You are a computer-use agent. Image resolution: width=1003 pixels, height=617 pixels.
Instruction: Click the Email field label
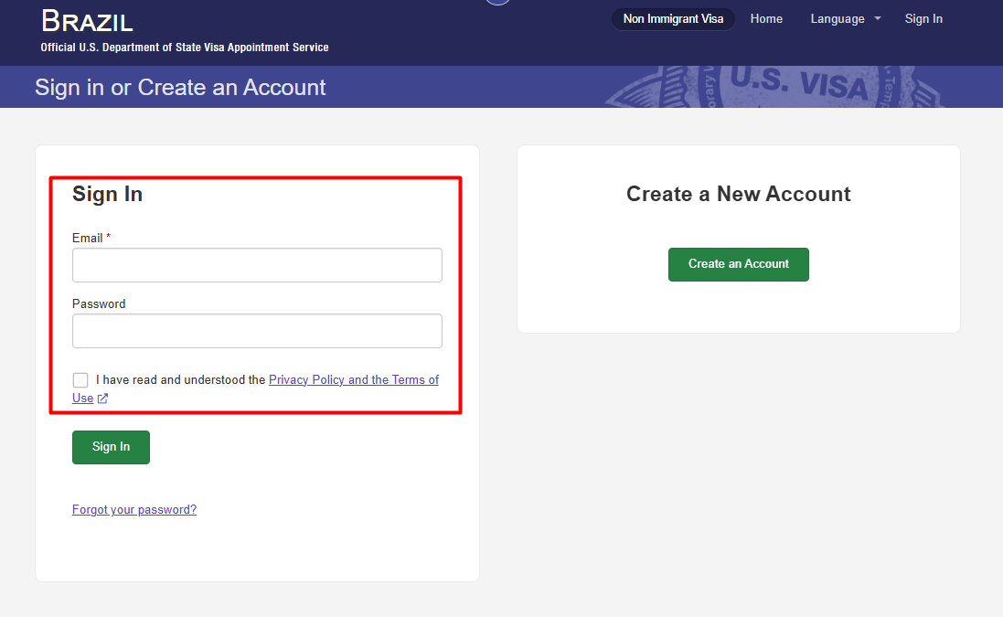88,238
